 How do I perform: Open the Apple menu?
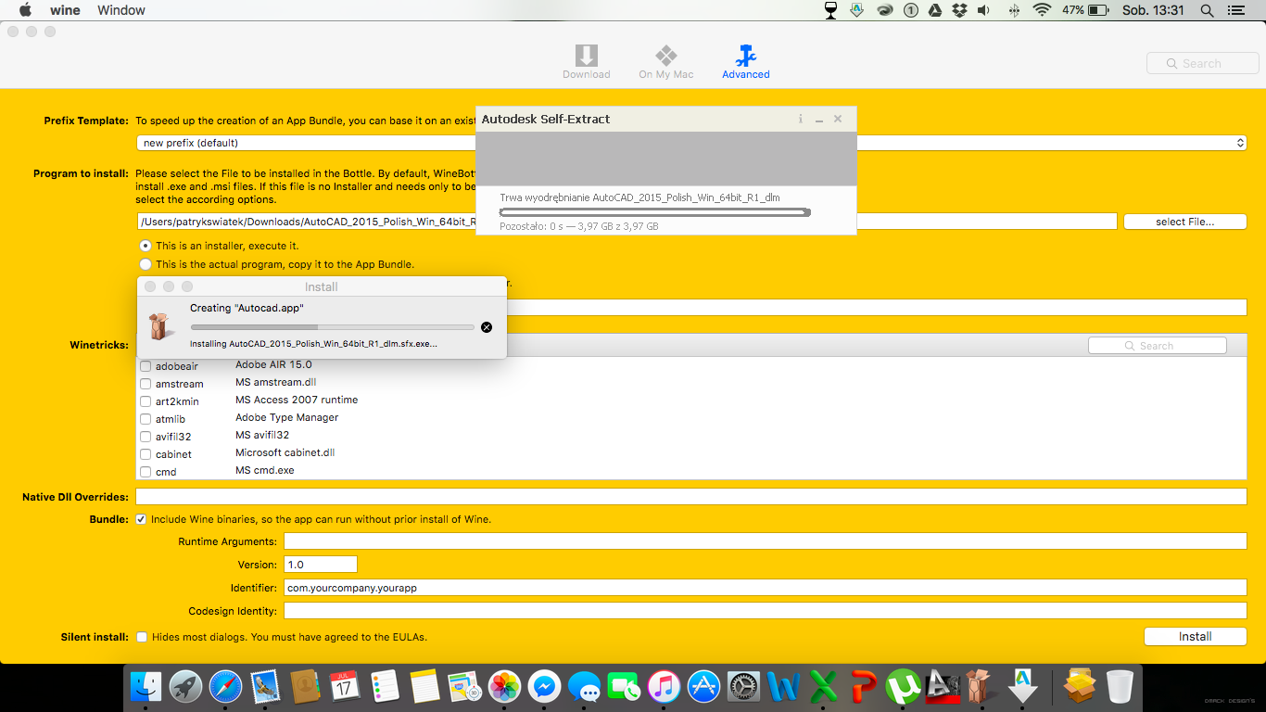pos(25,10)
